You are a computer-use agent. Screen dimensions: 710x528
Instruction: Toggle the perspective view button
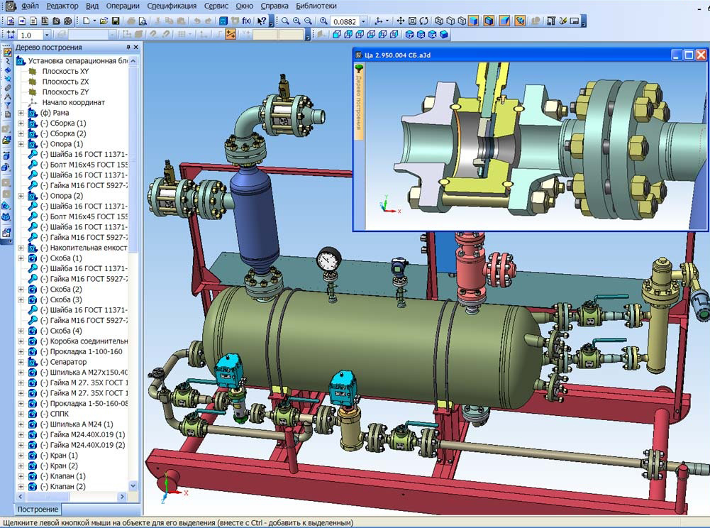(503, 21)
